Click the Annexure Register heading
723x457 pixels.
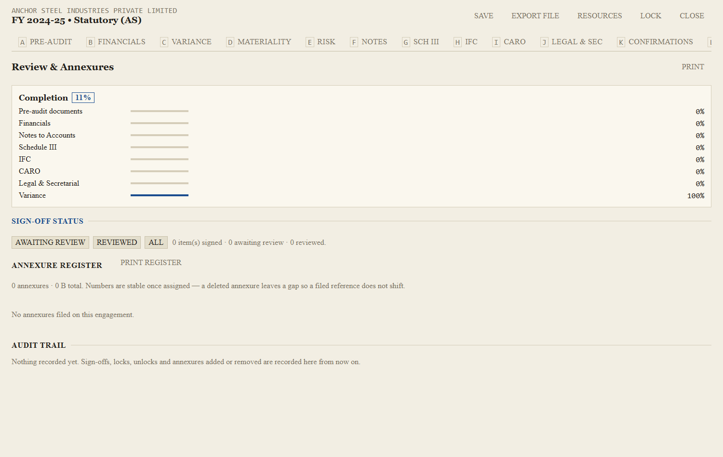click(x=57, y=266)
